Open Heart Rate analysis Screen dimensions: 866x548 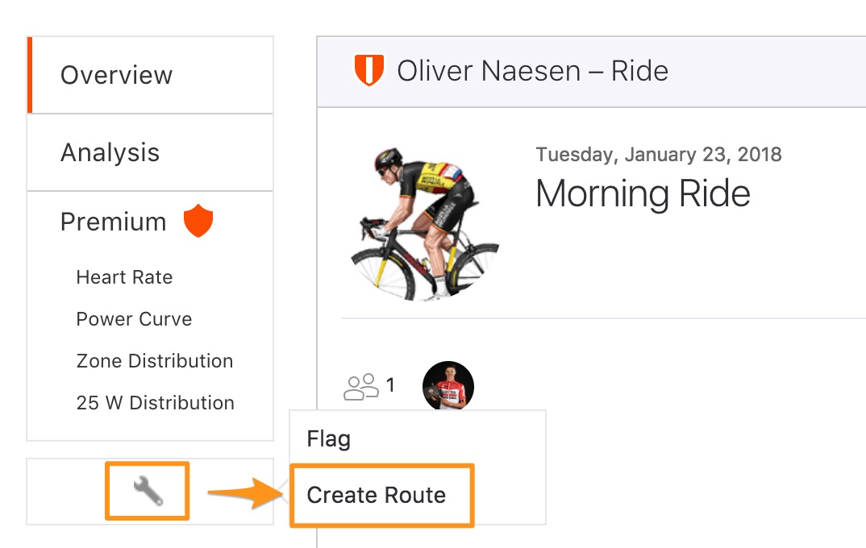click(124, 277)
